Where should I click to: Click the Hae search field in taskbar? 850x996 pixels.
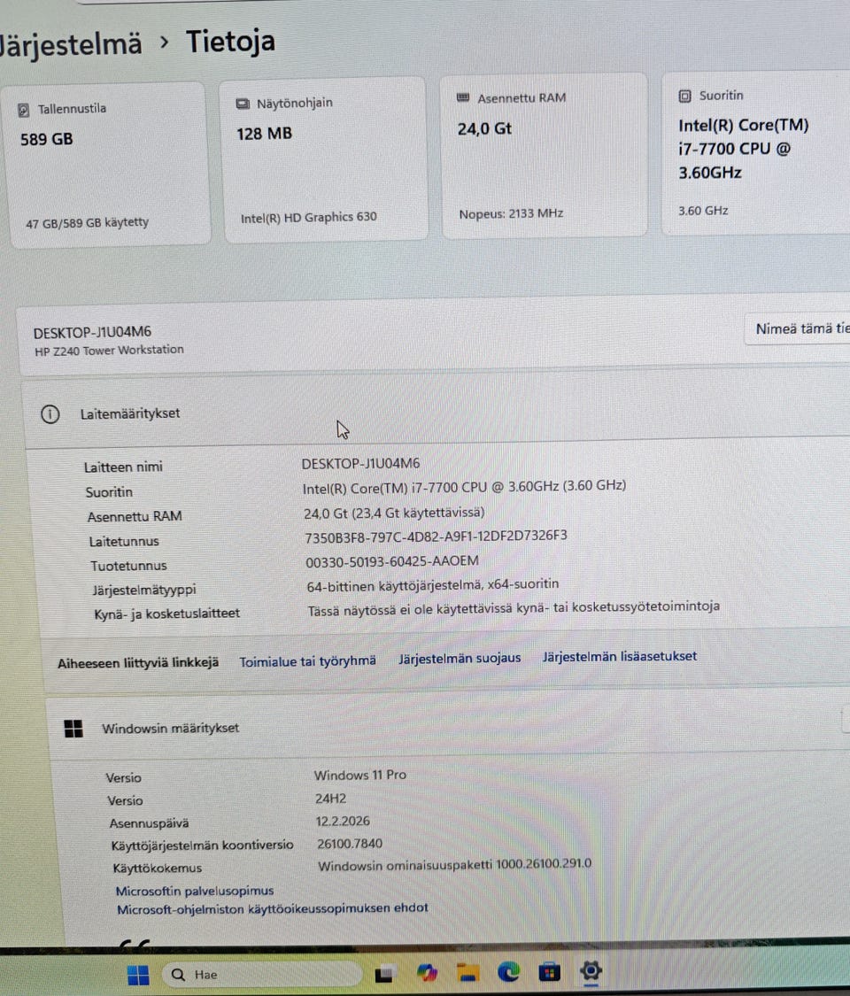(x=262, y=974)
